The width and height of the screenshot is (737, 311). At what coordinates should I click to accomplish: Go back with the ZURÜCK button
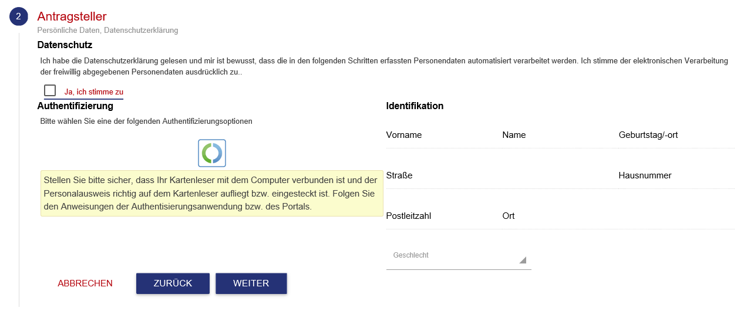173,283
